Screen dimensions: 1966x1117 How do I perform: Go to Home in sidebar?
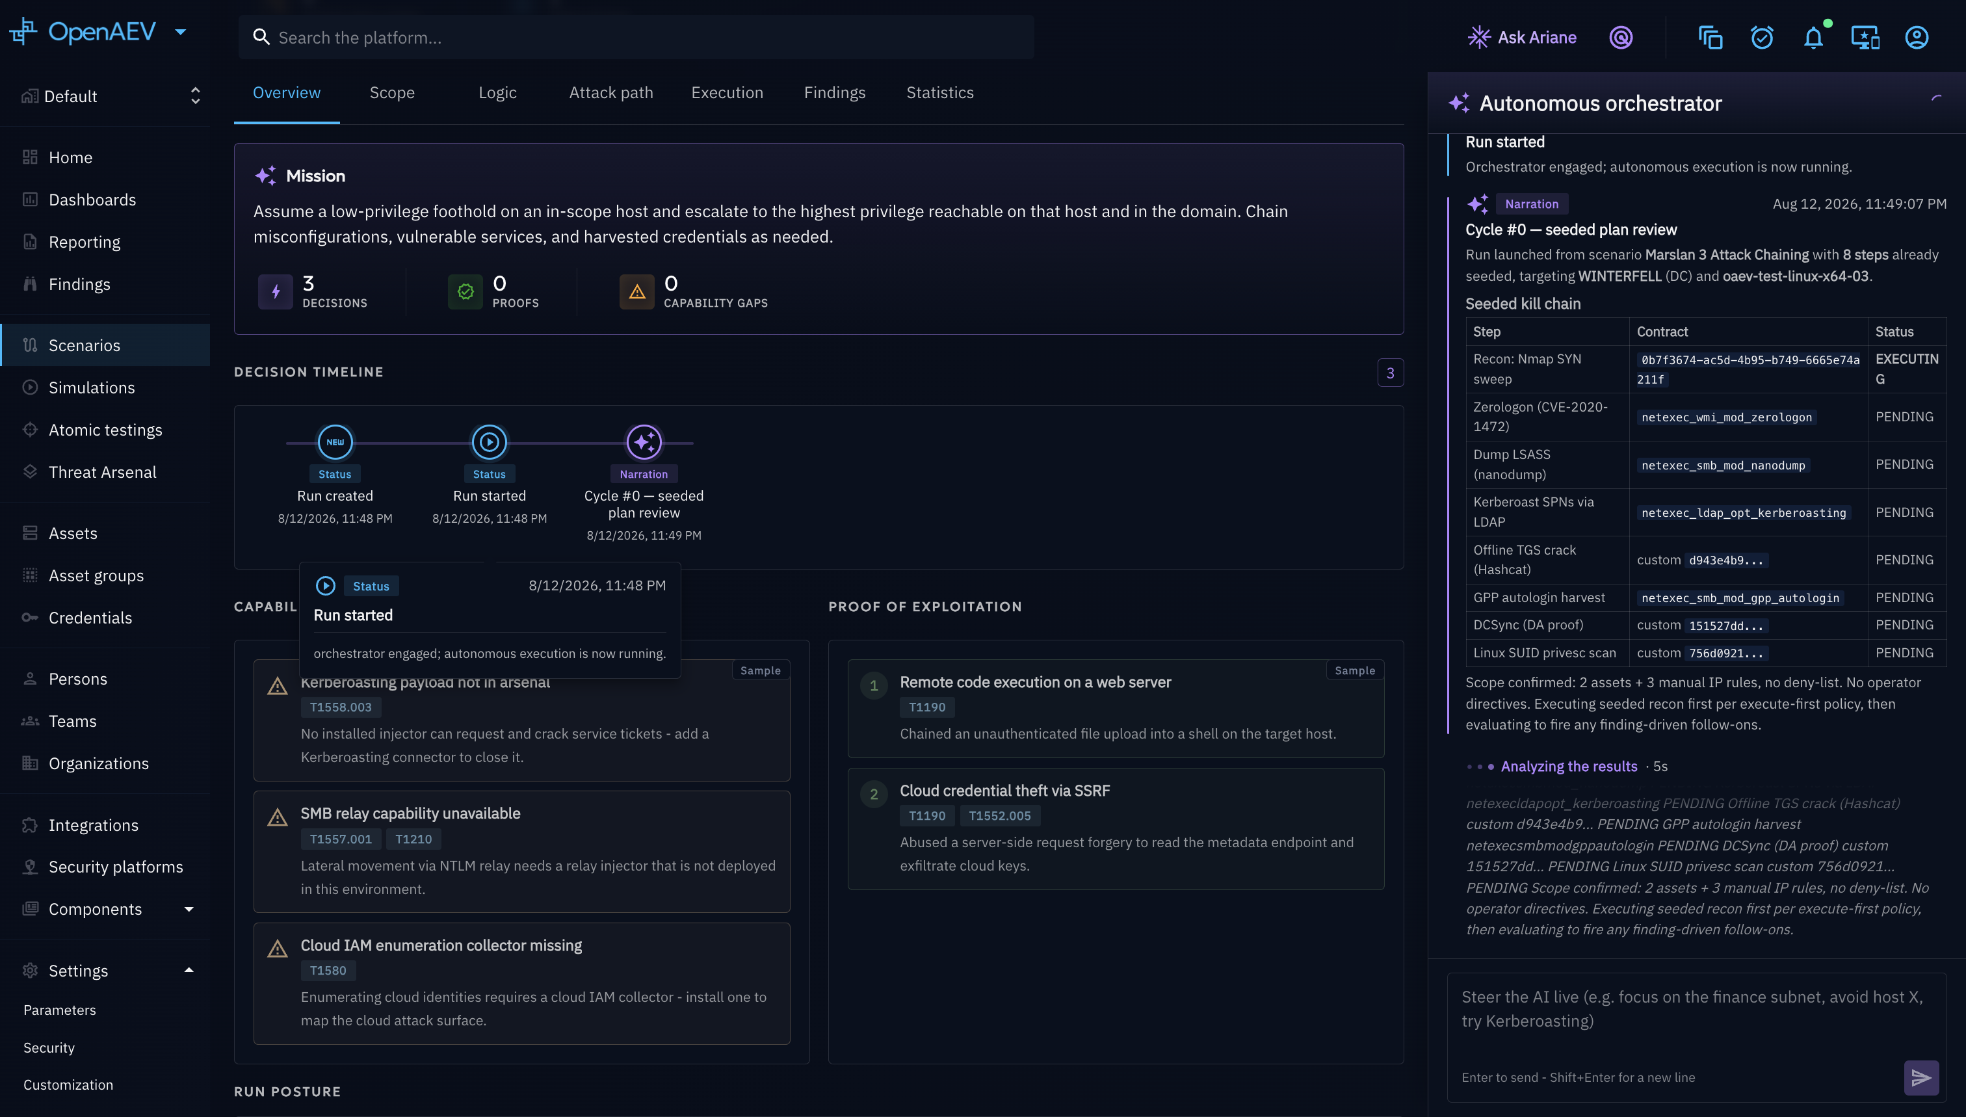coord(105,157)
